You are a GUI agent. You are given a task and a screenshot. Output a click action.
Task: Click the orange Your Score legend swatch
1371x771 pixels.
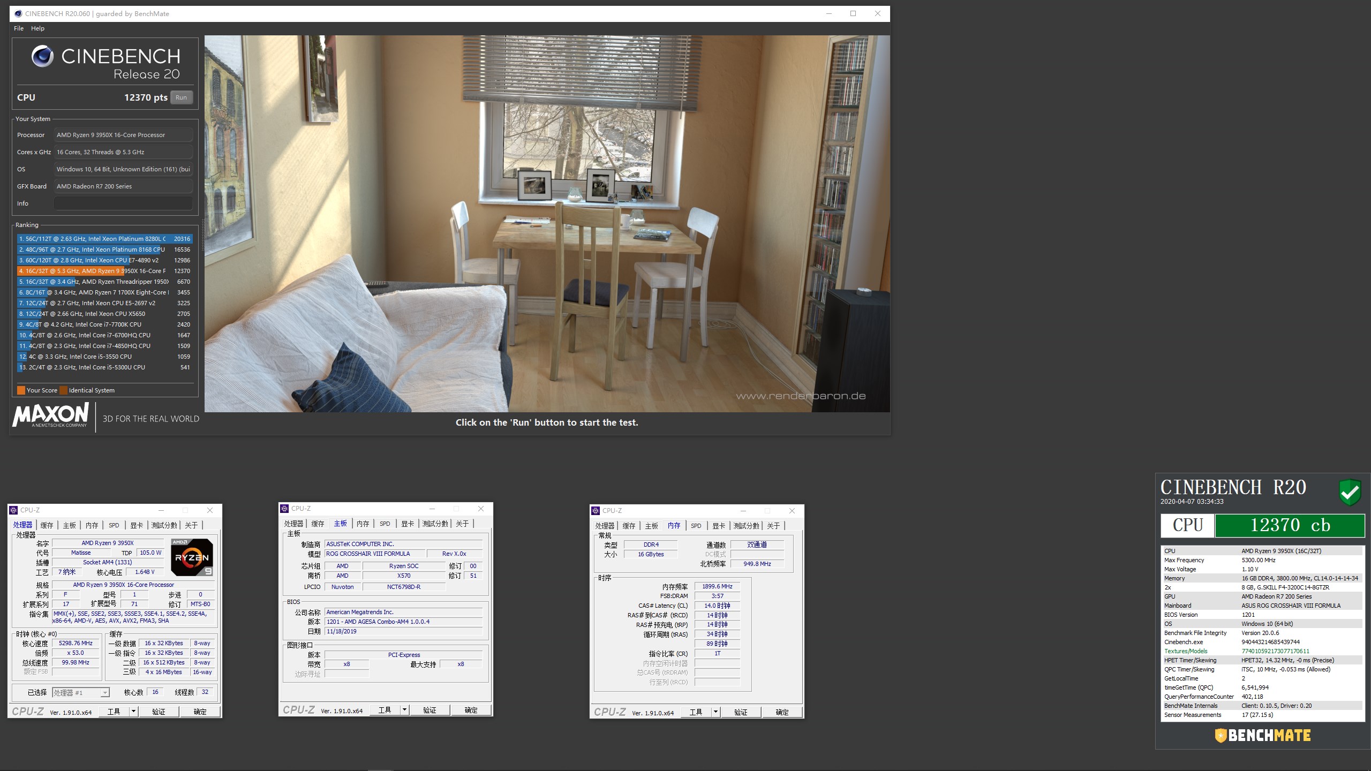point(21,390)
